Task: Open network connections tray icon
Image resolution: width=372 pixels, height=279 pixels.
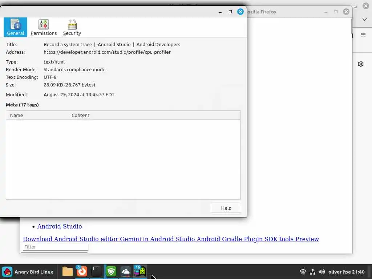Action: pyautogui.click(x=312, y=272)
